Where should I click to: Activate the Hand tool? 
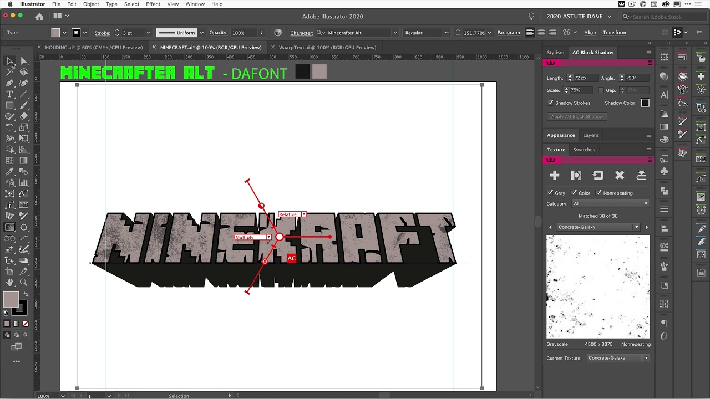(9, 283)
